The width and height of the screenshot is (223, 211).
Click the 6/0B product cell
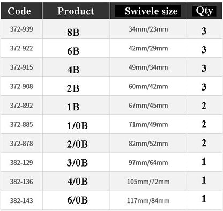tap(77, 200)
